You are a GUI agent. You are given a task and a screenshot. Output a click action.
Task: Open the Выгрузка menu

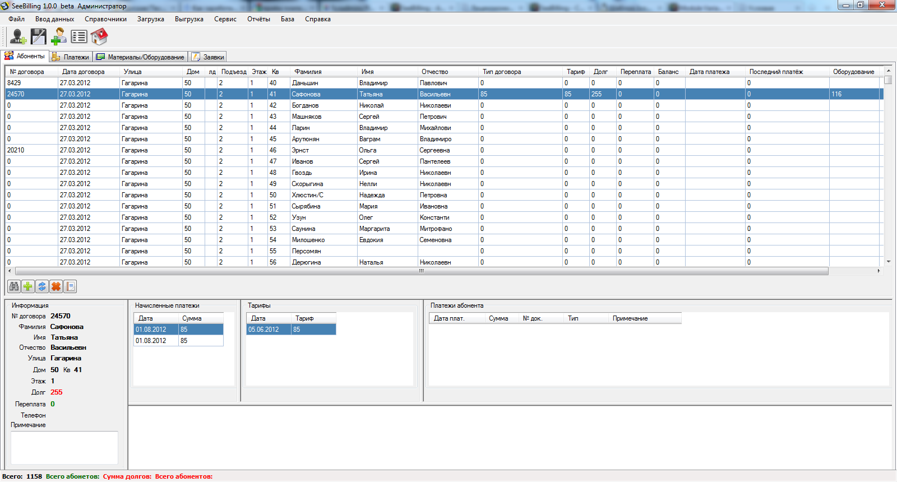tap(189, 19)
